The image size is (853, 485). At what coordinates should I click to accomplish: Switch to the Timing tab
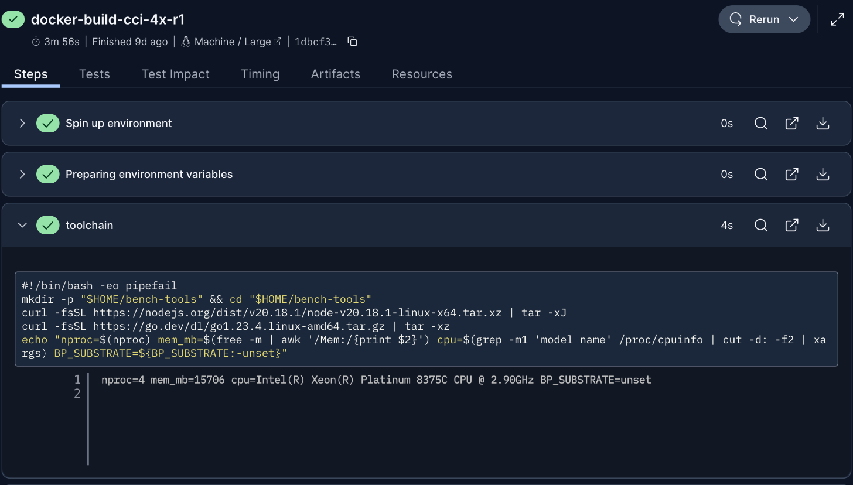(x=260, y=74)
